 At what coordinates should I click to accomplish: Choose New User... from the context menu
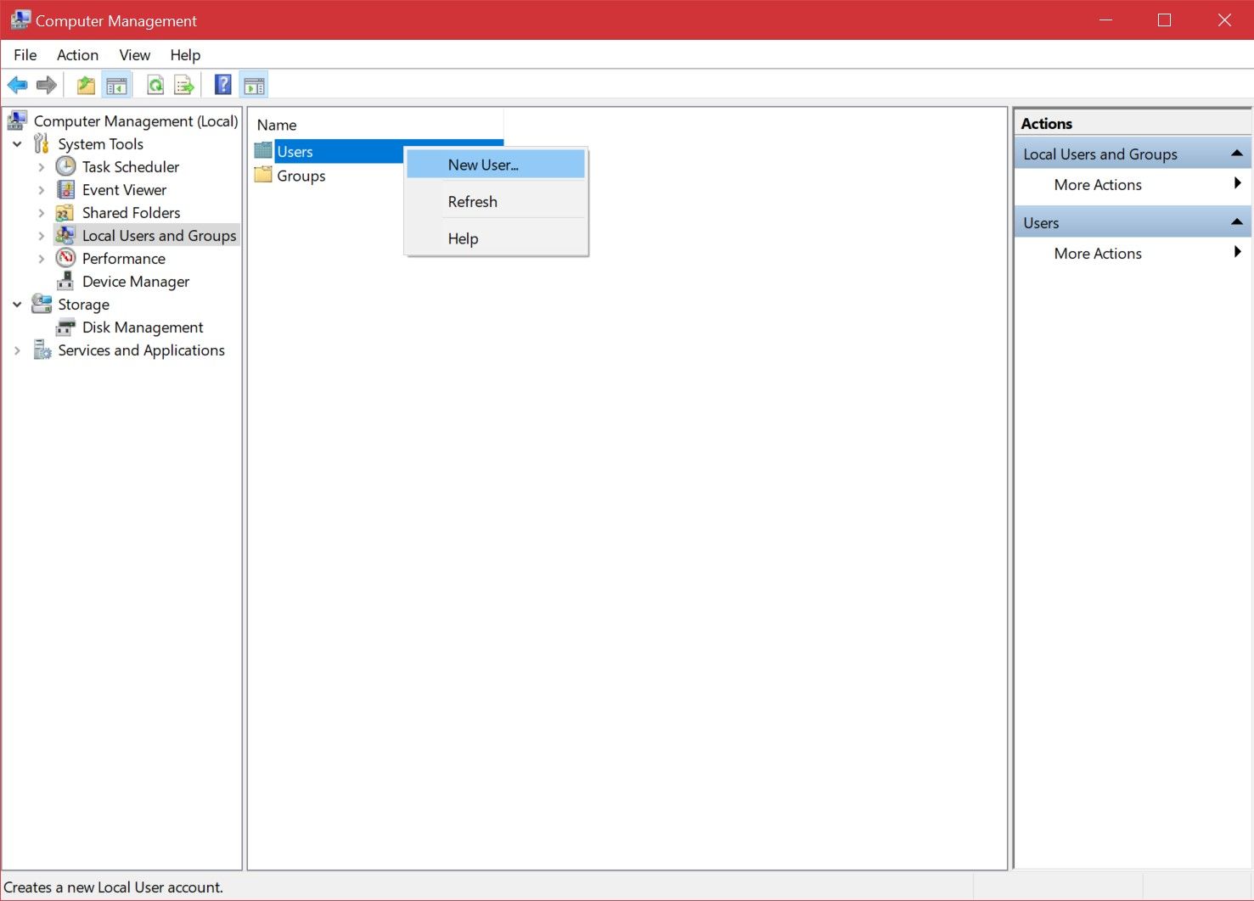pos(483,165)
